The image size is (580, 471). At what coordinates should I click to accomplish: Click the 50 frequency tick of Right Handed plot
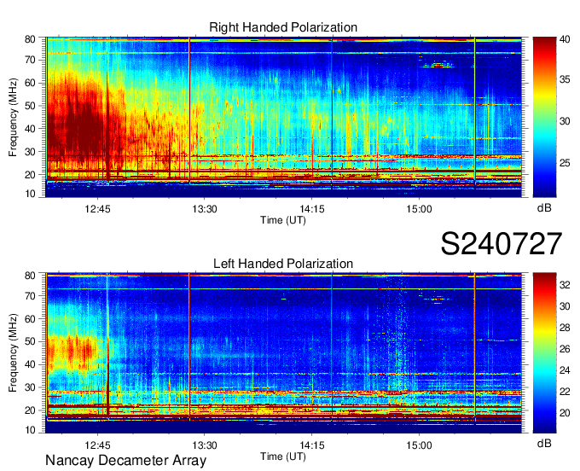[30, 106]
